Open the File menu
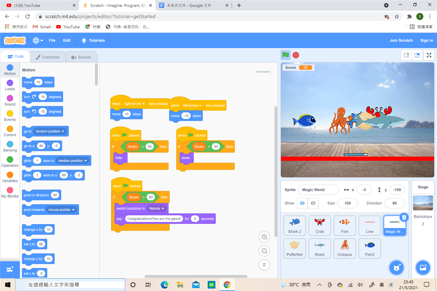437x291 pixels. point(52,40)
